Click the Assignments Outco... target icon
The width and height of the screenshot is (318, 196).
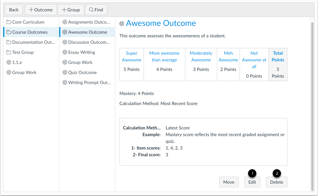[x=65, y=22]
